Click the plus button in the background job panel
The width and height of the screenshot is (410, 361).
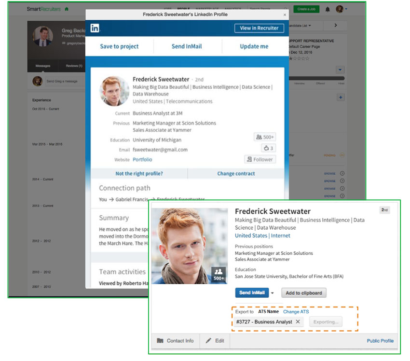click(341, 97)
